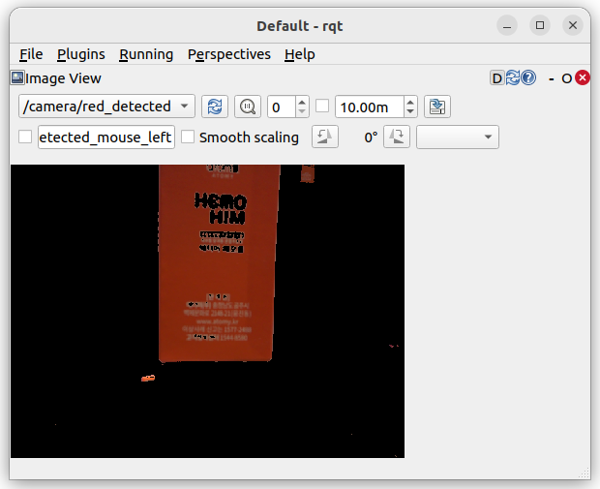Screen dimensions: 600x489
Task: Rotate image right (clockwise)
Action: [397, 137]
